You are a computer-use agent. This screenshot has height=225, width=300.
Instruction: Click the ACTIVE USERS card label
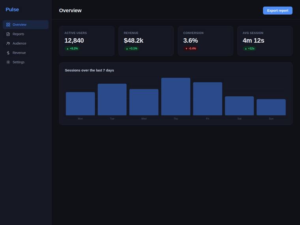pyautogui.click(x=75, y=33)
